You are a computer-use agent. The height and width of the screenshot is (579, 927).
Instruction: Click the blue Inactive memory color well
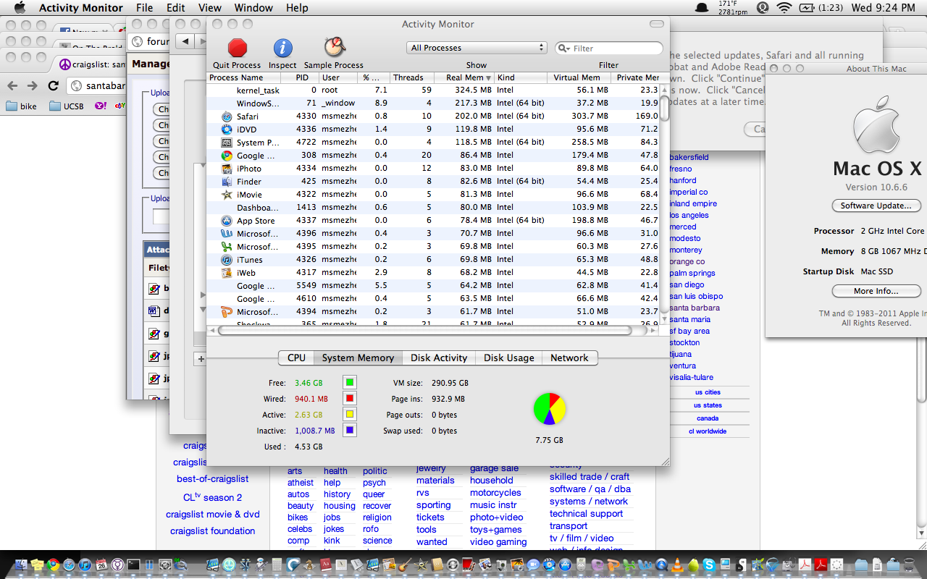click(350, 430)
